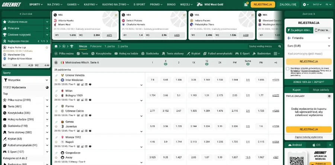Favorite the Juventus match star
The width and height of the screenshot is (335, 165).
[x=56, y=126]
